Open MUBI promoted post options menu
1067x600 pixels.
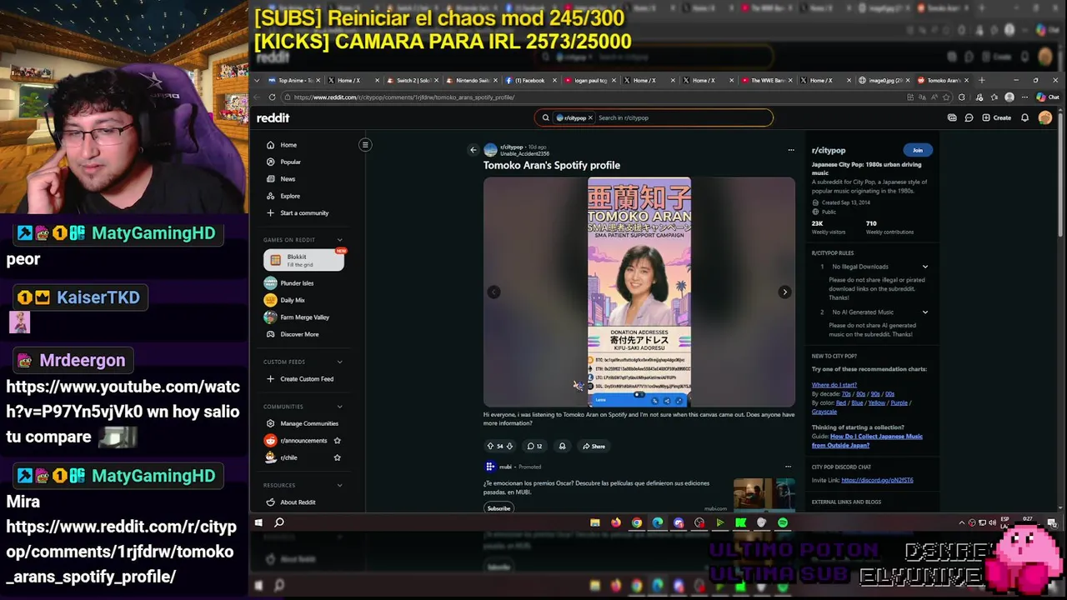tap(788, 467)
